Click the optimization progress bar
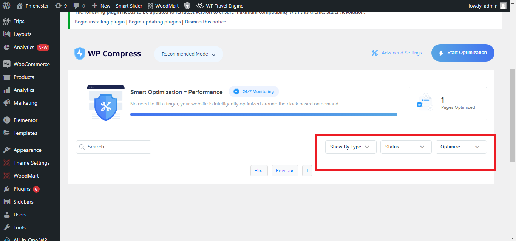516x241 pixels. pos(264,114)
